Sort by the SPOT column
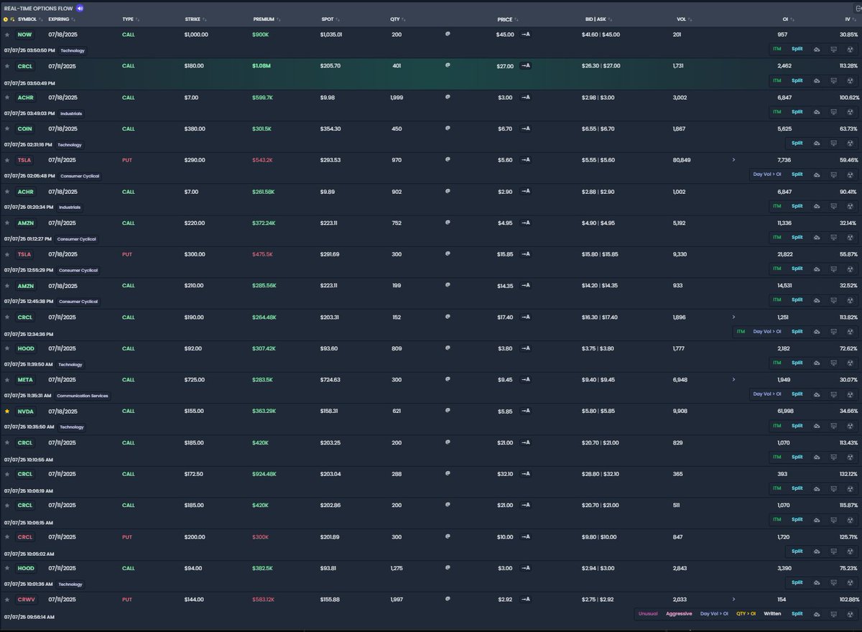The height and width of the screenshot is (632, 862). click(329, 19)
